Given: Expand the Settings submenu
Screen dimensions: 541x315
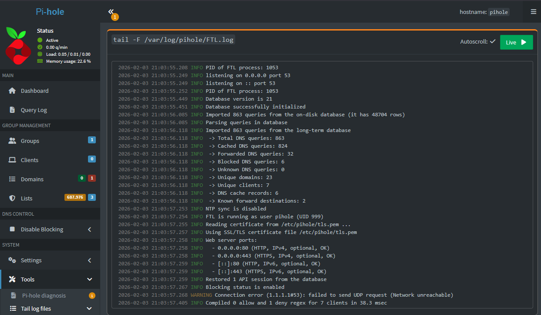Looking at the screenshot, I should (x=89, y=261).
